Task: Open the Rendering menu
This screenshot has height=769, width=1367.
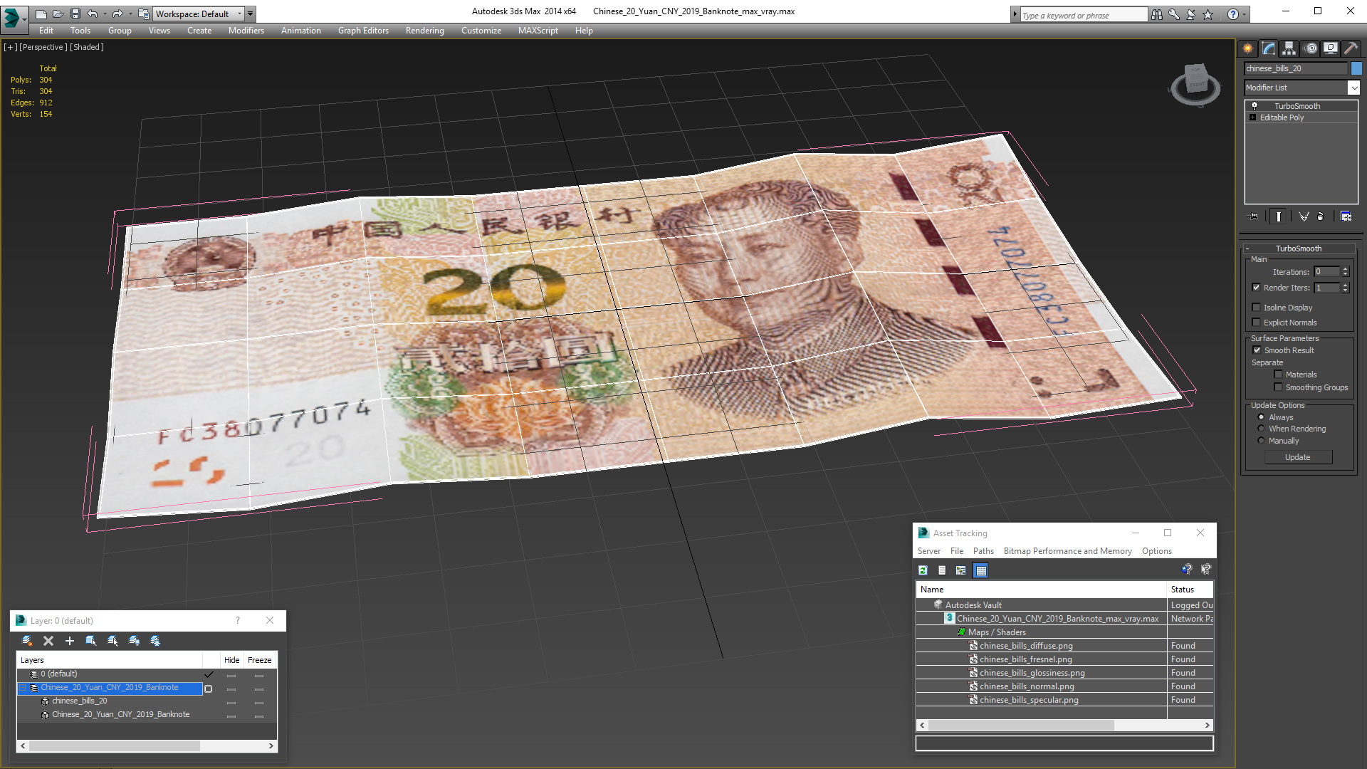Action: tap(425, 31)
